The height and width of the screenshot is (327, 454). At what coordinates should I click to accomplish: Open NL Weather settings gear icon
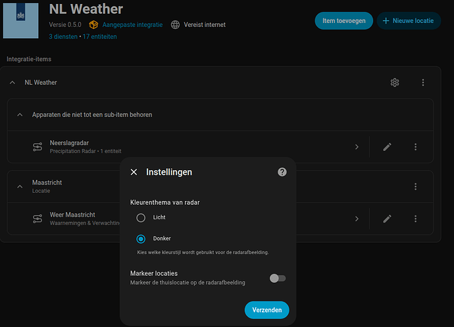coord(395,83)
